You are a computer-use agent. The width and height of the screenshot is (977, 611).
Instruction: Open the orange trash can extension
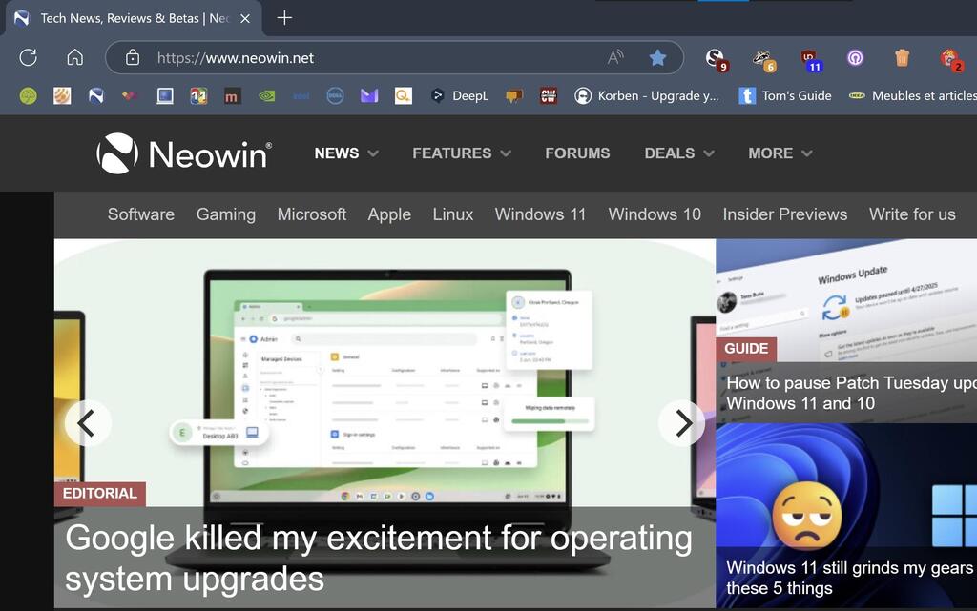tap(903, 58)
